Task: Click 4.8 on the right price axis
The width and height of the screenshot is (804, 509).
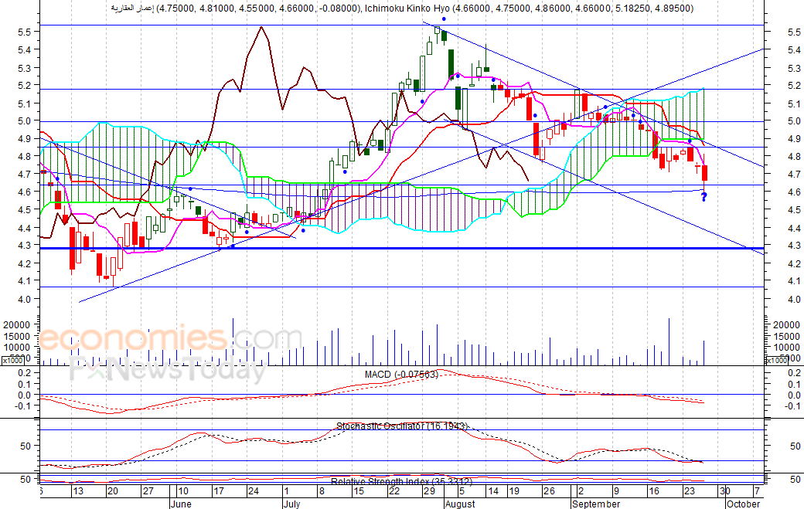Action: click(x=794, y=157)
